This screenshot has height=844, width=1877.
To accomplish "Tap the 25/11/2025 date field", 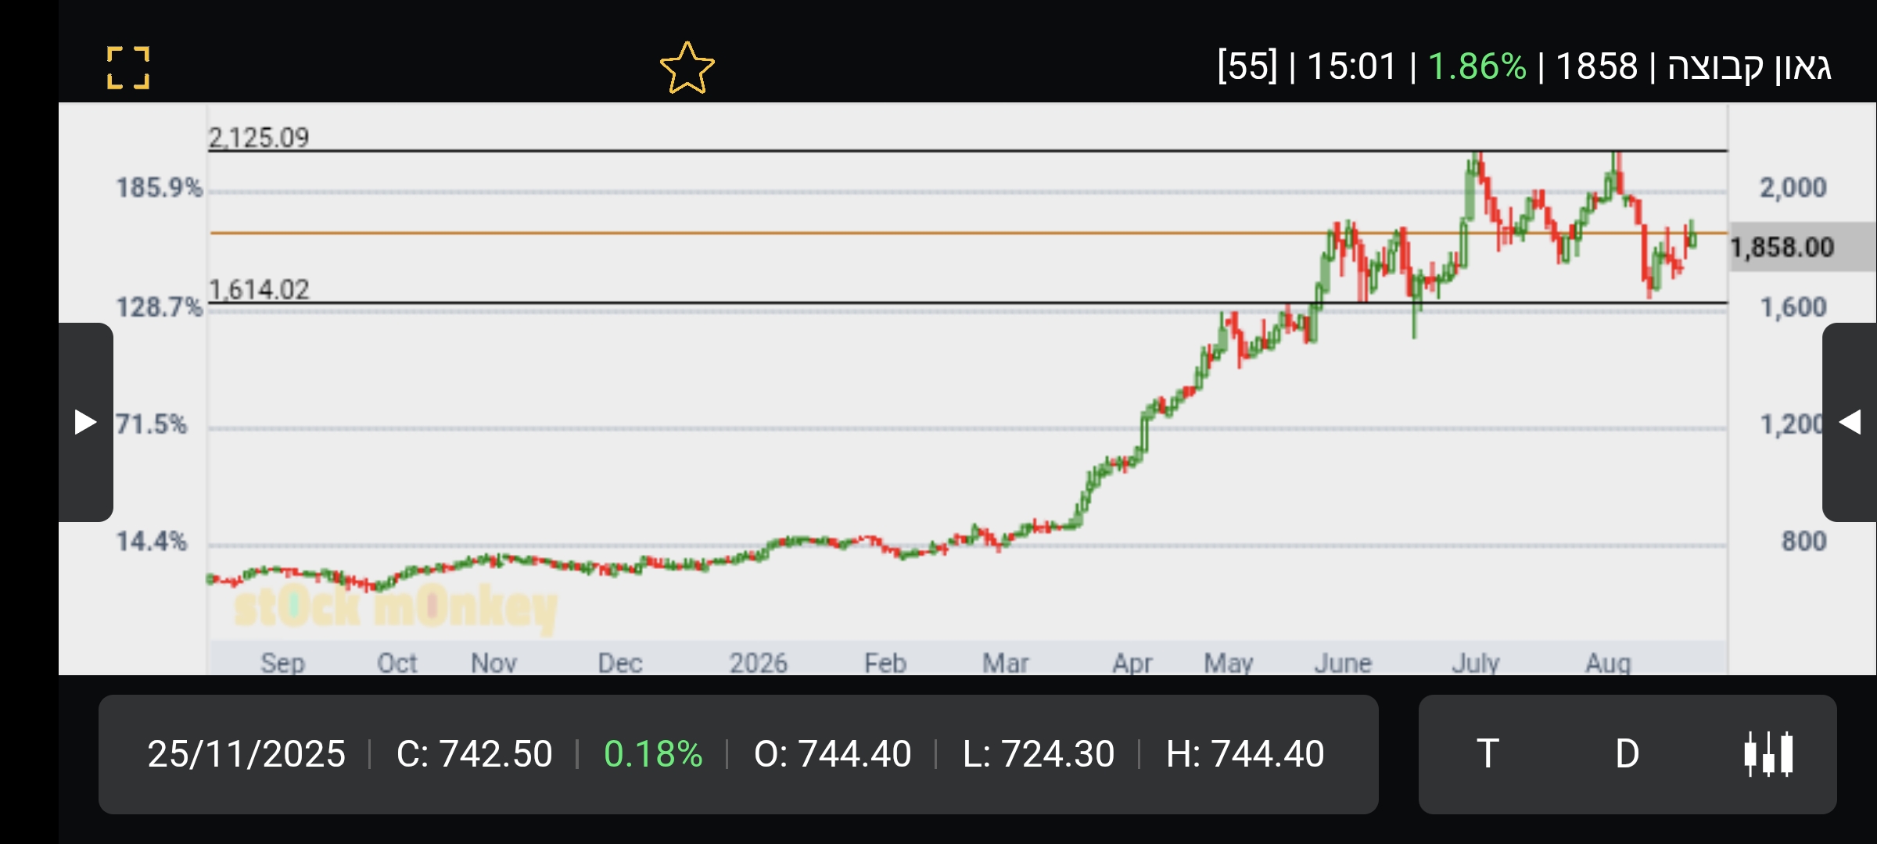I will [246, 754].
